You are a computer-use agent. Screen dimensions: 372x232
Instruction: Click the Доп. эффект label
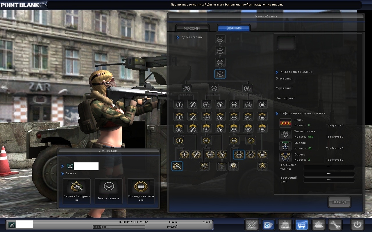point(286,98)
